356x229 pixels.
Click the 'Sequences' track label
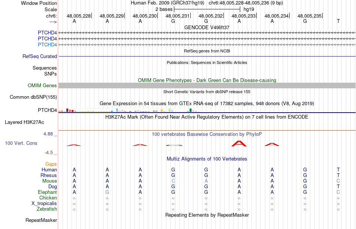[x=45, y=68]
